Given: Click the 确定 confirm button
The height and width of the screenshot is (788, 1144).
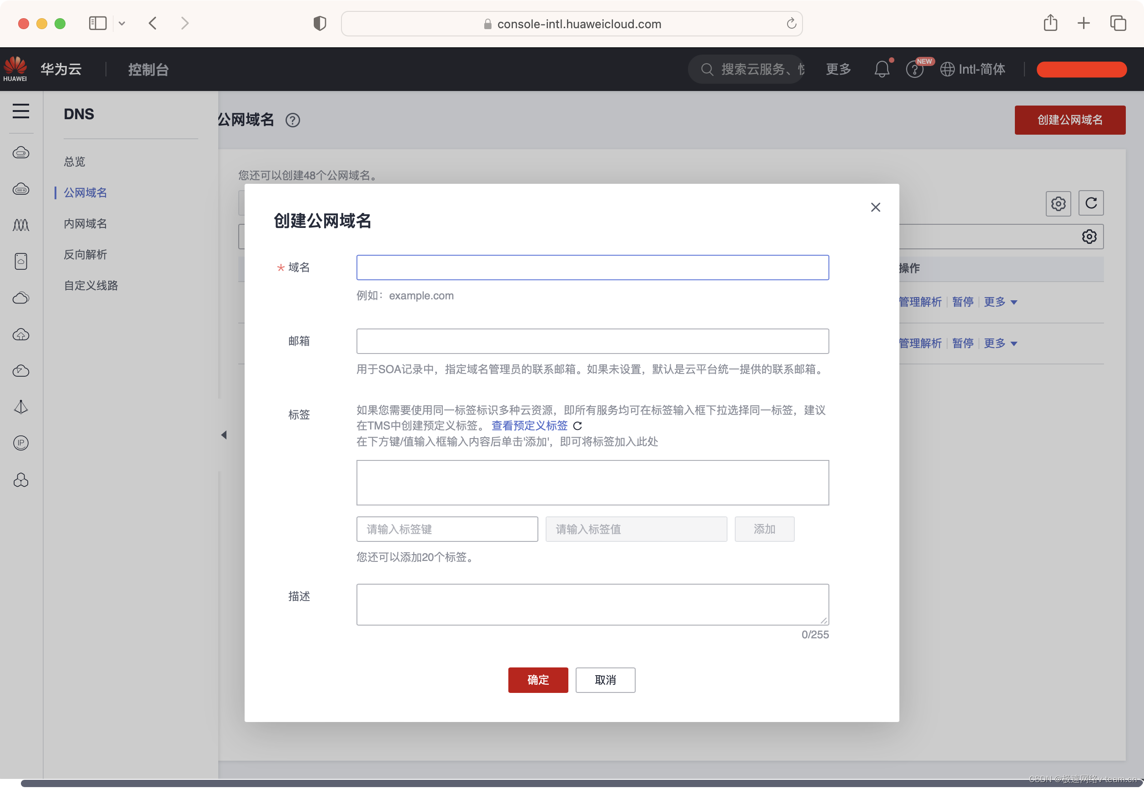Looking at the screenshot, I should 538,680.
